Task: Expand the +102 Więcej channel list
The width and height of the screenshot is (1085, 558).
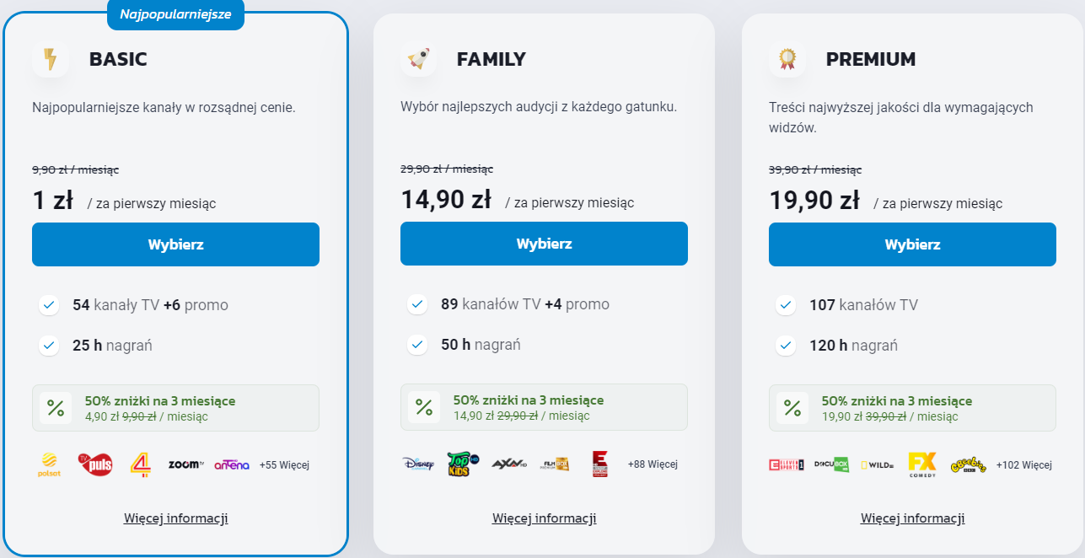Action: click(x=1023, y=464)
